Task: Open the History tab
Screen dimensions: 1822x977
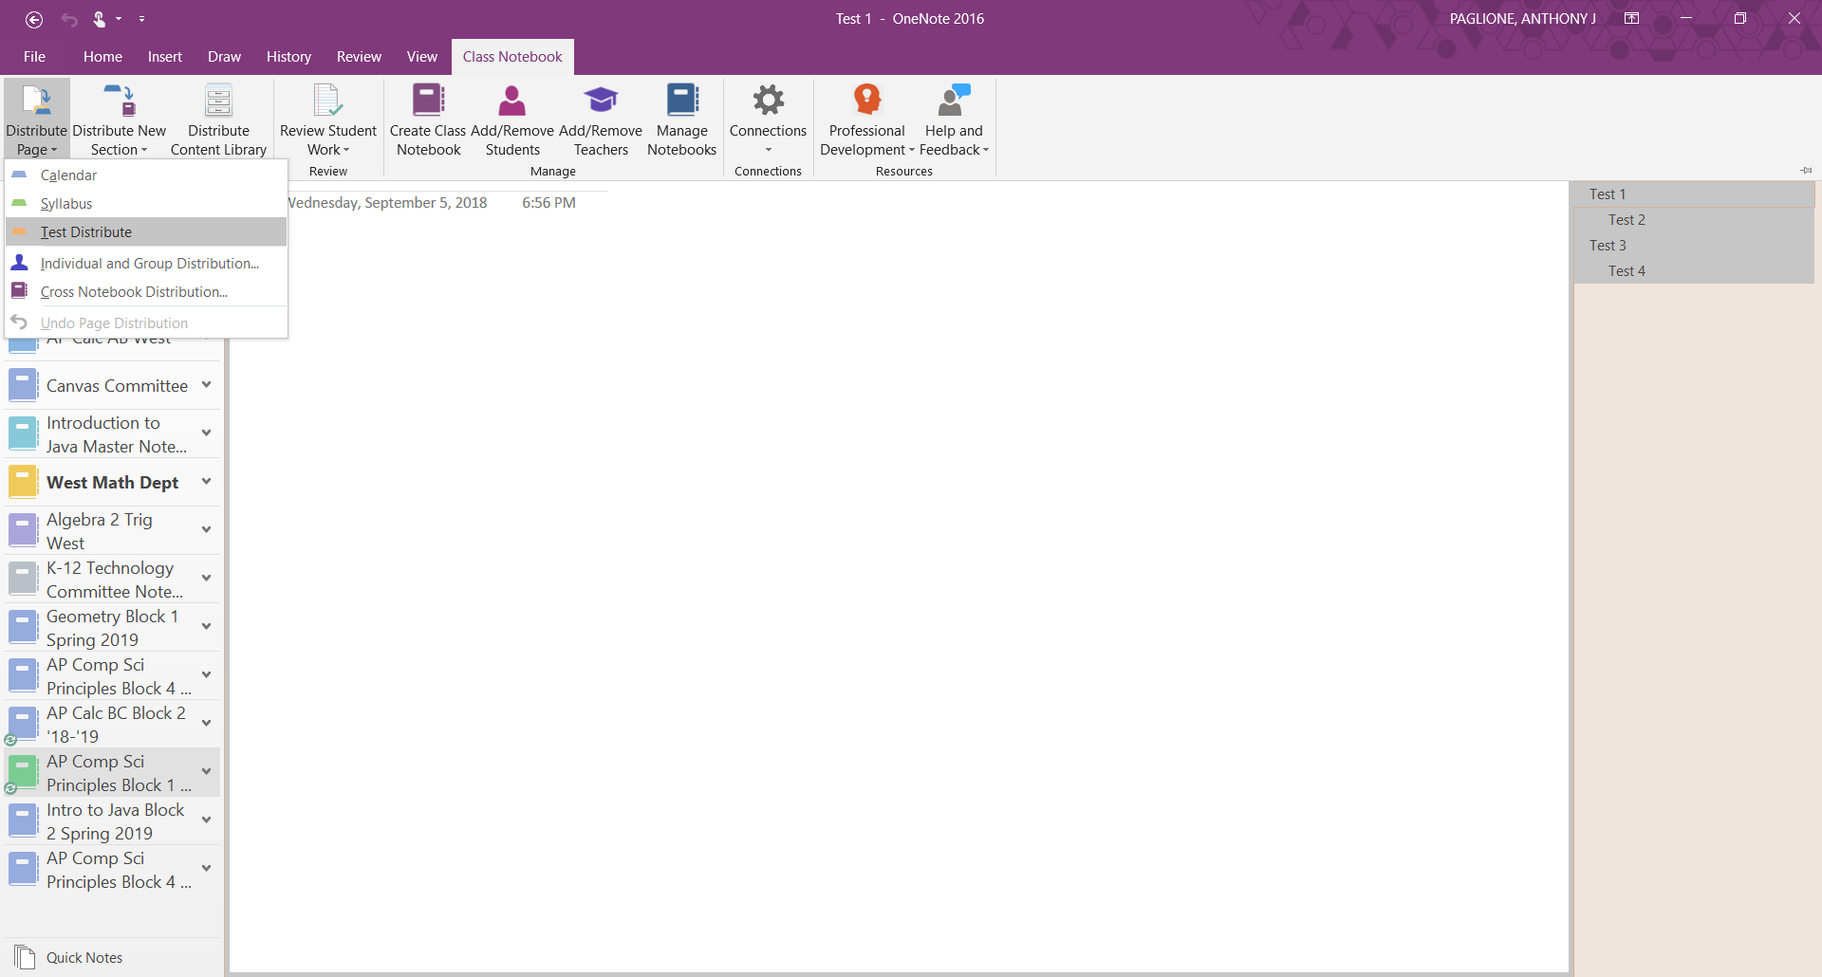Action: tap(288, 57)
